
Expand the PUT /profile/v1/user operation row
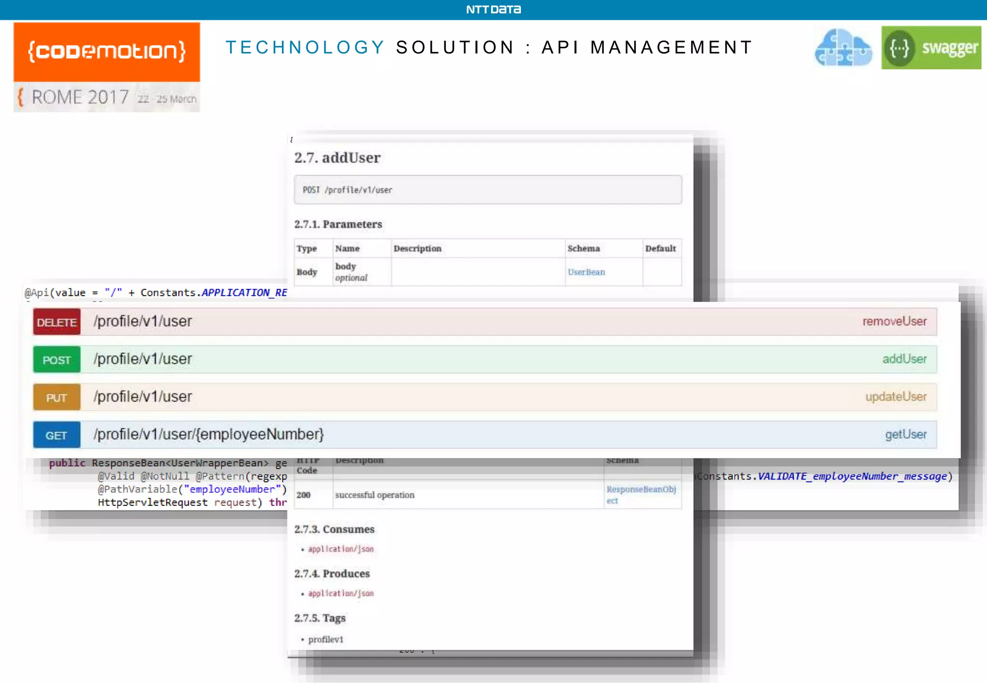(x=143, y=396)
